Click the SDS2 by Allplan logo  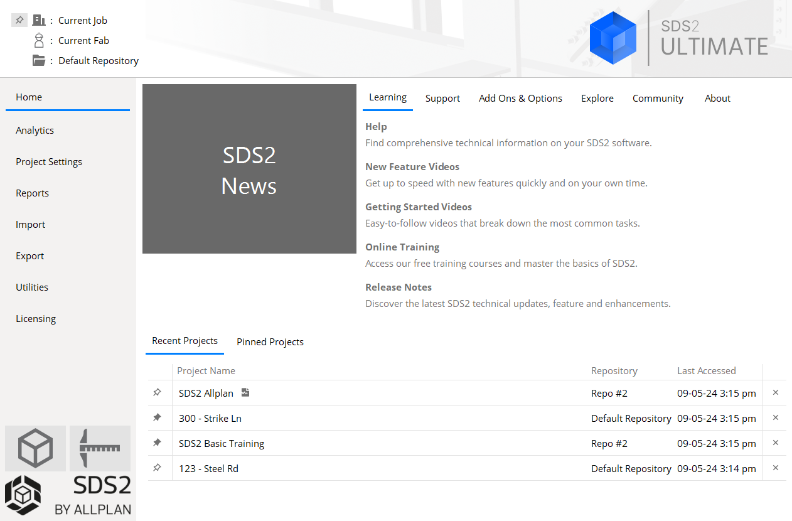pos(68,495)
